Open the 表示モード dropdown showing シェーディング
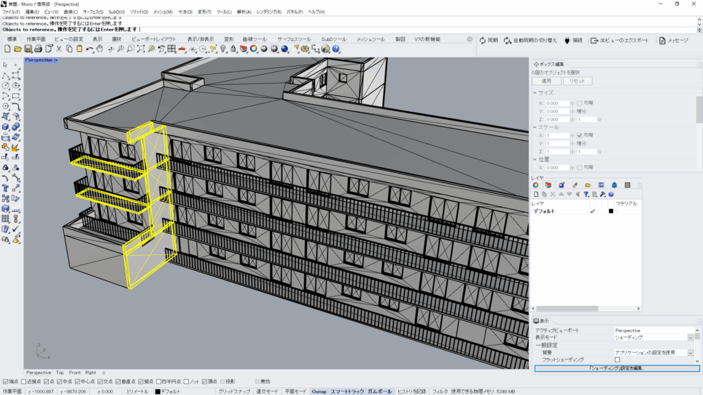The height and width of the screenshot is (395, 703). click(690, 337)
